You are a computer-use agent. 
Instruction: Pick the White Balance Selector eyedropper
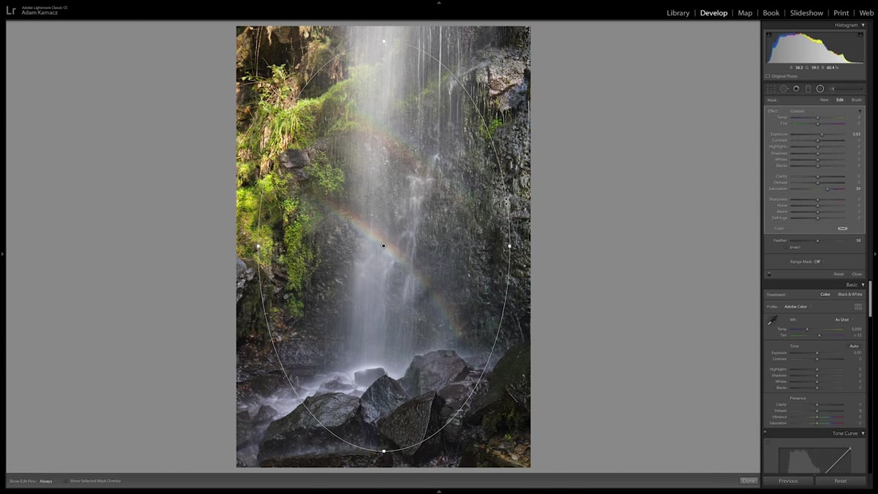(x=773, y=321)
